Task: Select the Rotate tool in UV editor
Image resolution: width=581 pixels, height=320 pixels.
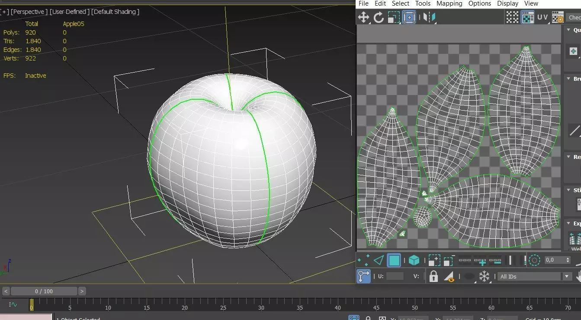Action: (x=379, y=17)
